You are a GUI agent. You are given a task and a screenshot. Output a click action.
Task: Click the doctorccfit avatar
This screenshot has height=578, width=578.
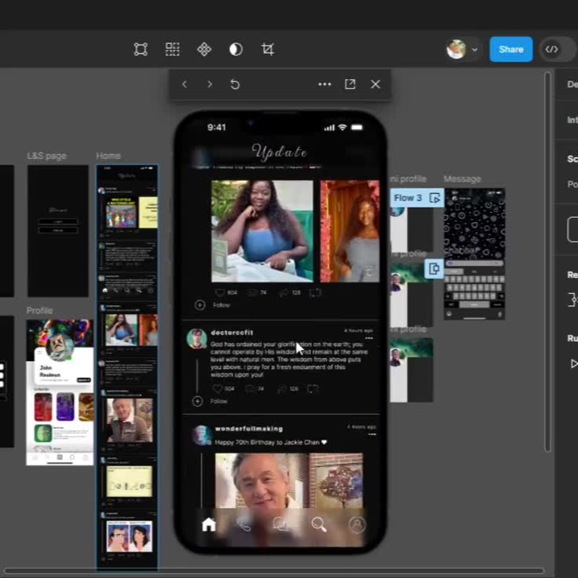(x=197, y=338)
